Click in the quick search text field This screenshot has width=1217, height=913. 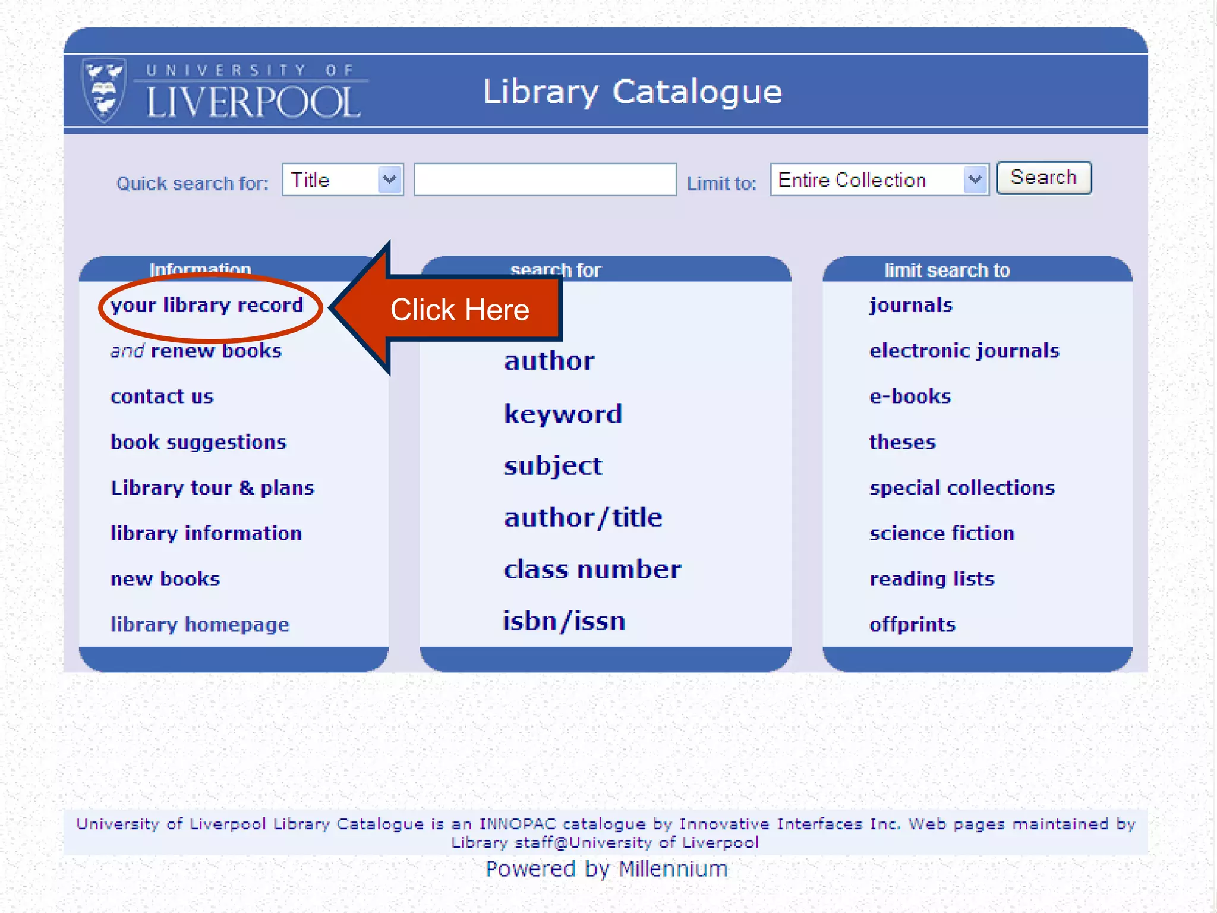click(x=544, y=180)
